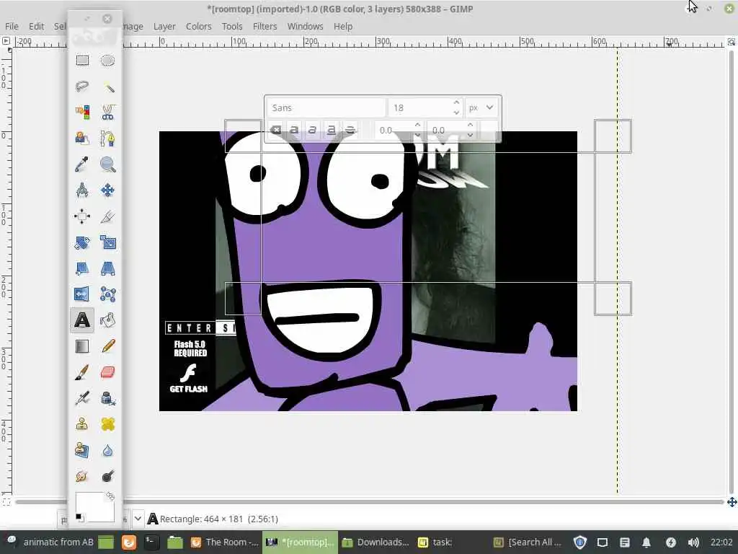Select the Text tool
Image resolution: width=738 pixels, height=554 pixels.
tap(82, 320)
